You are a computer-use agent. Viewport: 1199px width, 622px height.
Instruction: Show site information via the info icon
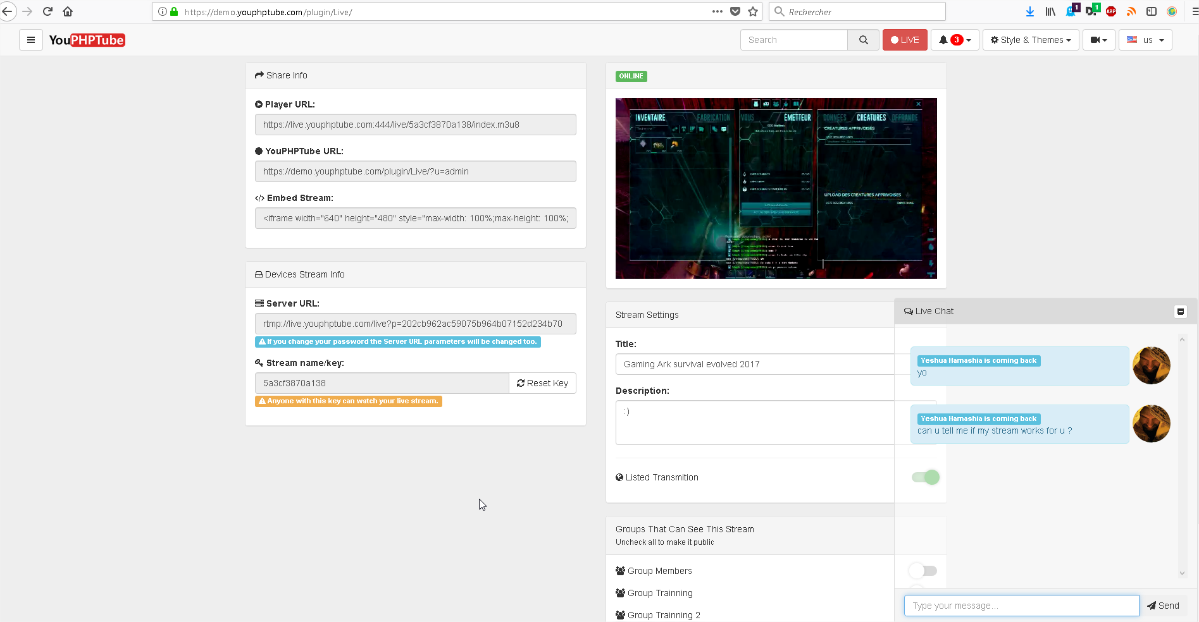(x=163, y=11)
